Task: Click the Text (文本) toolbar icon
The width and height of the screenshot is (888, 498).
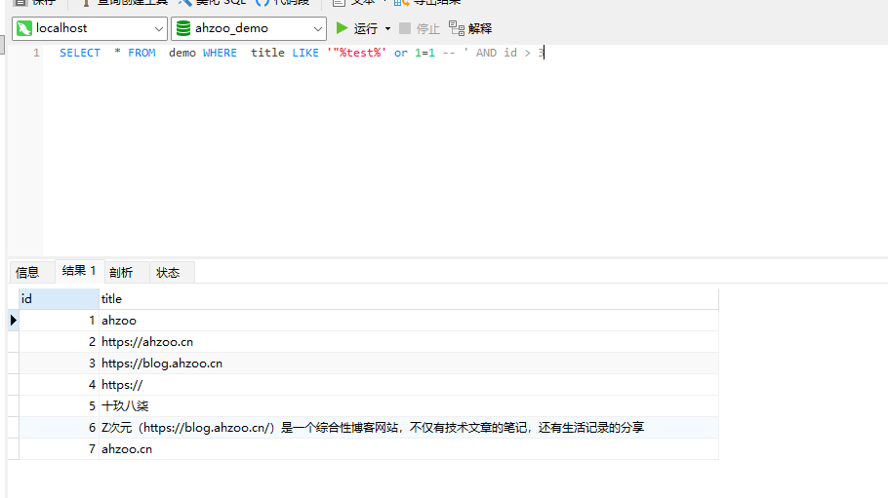Action: point(340,3)
